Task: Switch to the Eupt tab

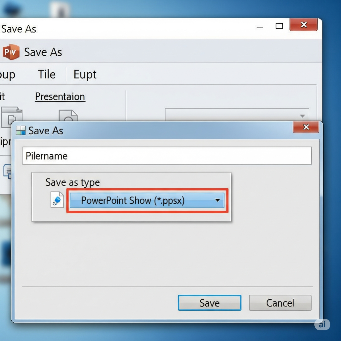Action: coord(85,74)
